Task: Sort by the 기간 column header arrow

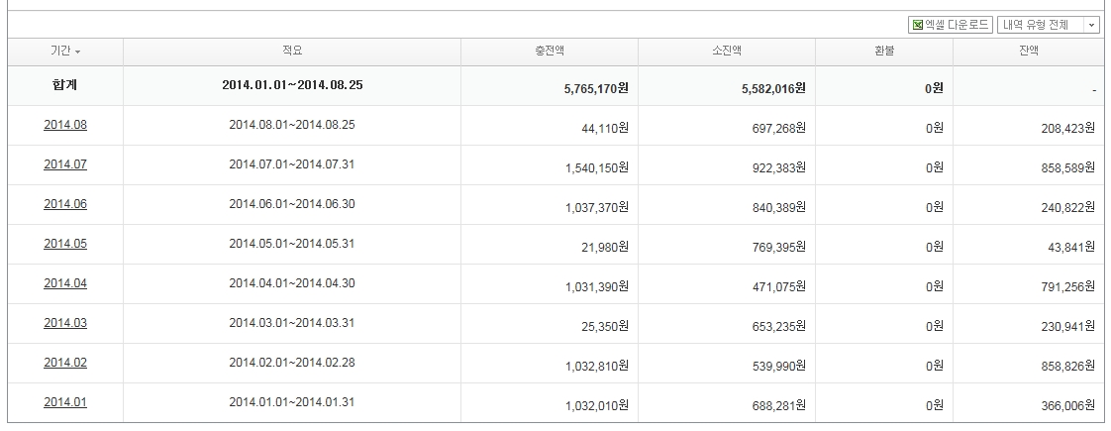Action: pos(77,52)
